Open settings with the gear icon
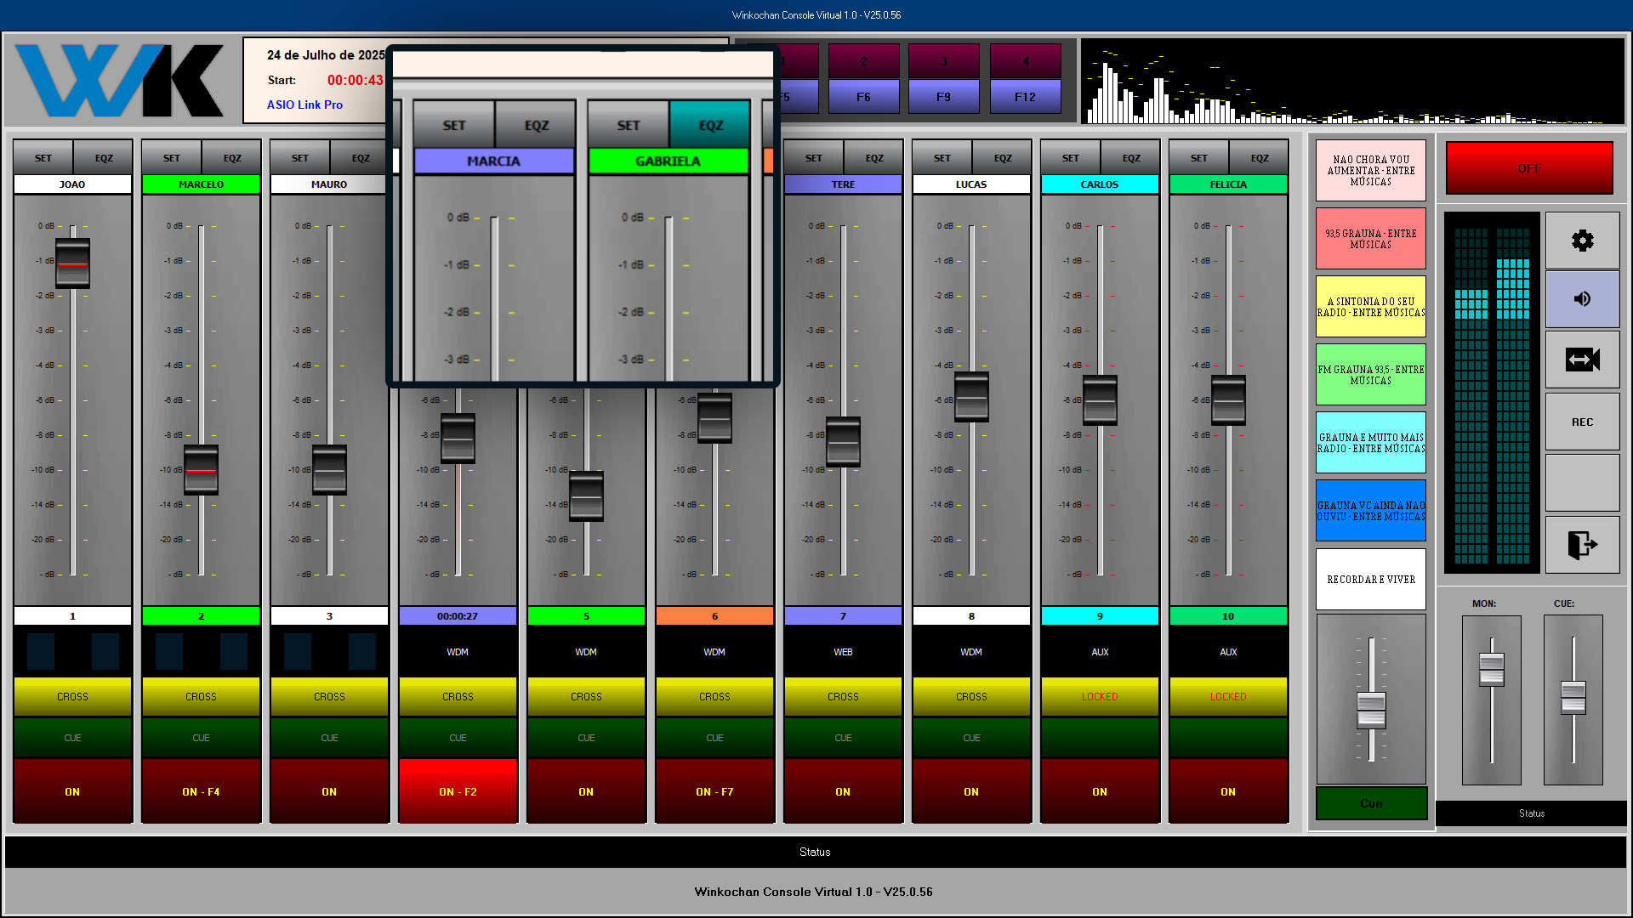The image size is (1633, 918). (x=1582, y=241)
